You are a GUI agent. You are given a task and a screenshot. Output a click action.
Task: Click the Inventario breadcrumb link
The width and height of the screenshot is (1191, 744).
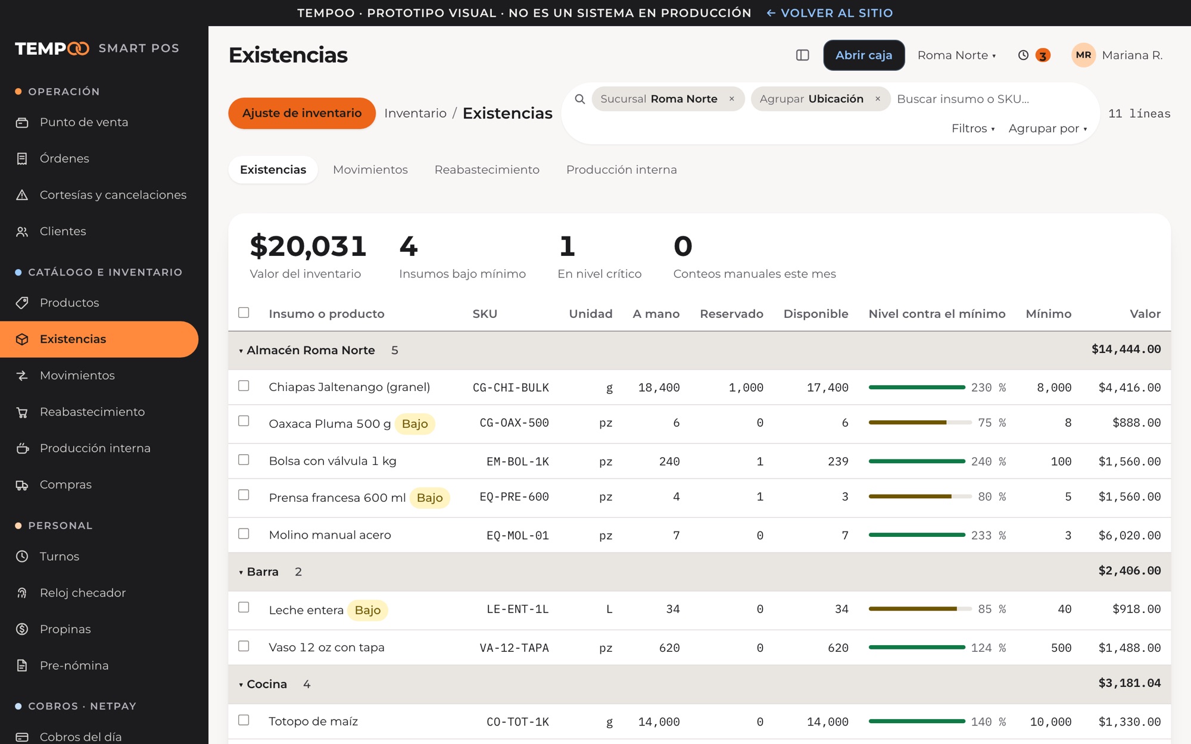click(415, 113)
